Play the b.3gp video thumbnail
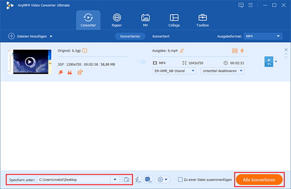291x189 pixels. (30, 62)
